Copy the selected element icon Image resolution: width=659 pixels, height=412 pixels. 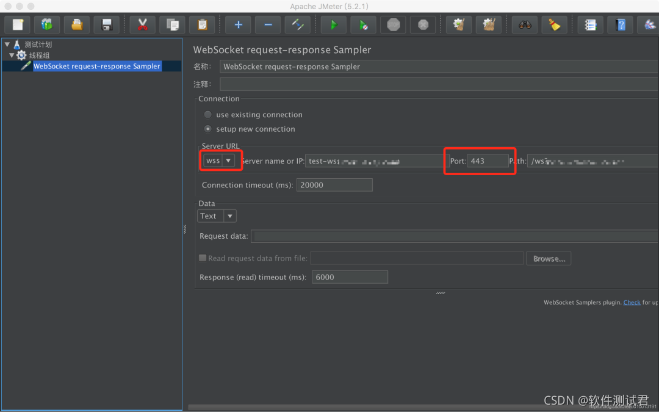172,25
